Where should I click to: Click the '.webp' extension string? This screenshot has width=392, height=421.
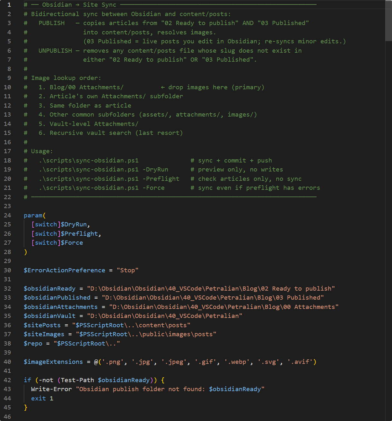point(237,362)
